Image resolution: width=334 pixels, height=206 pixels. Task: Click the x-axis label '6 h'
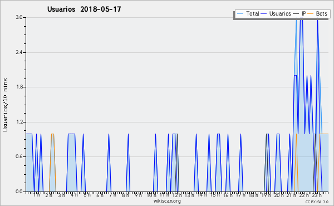point(100,195)
